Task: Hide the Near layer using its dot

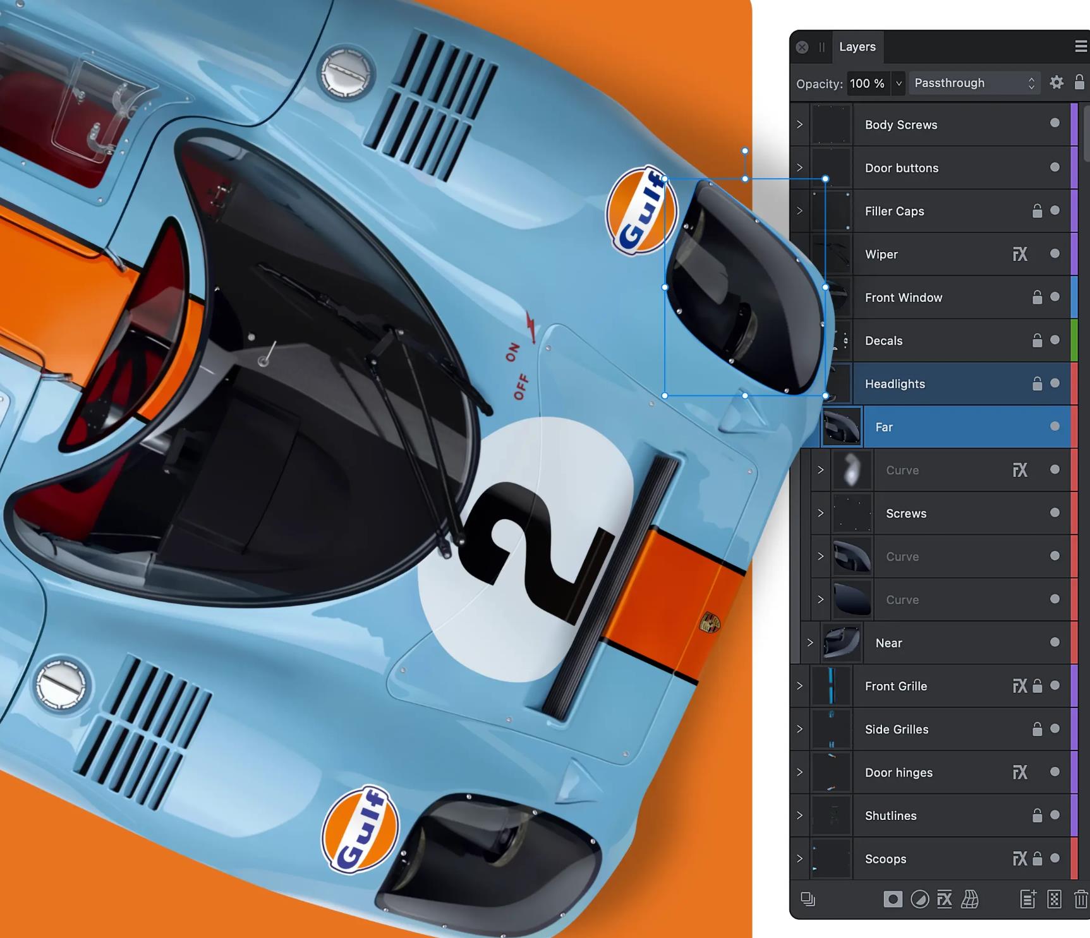Action: coord(1055,642)
